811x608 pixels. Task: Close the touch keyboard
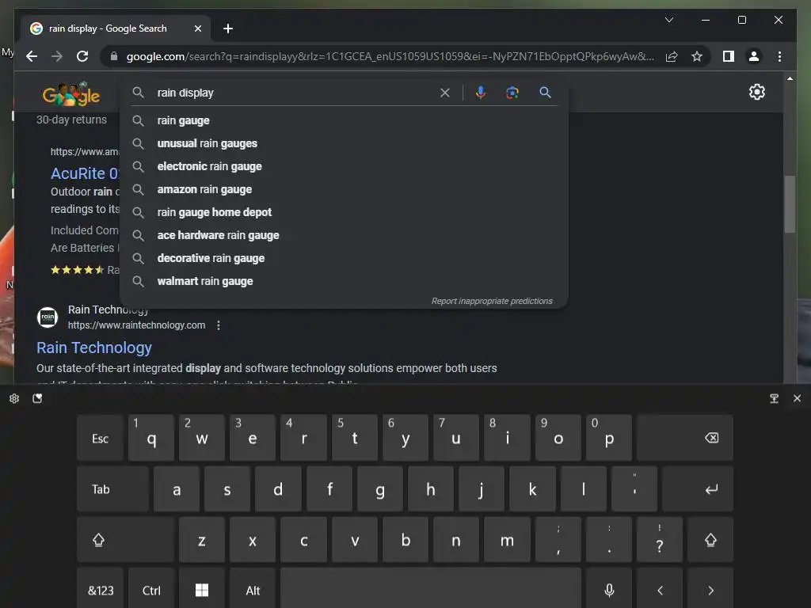point(797,398)
